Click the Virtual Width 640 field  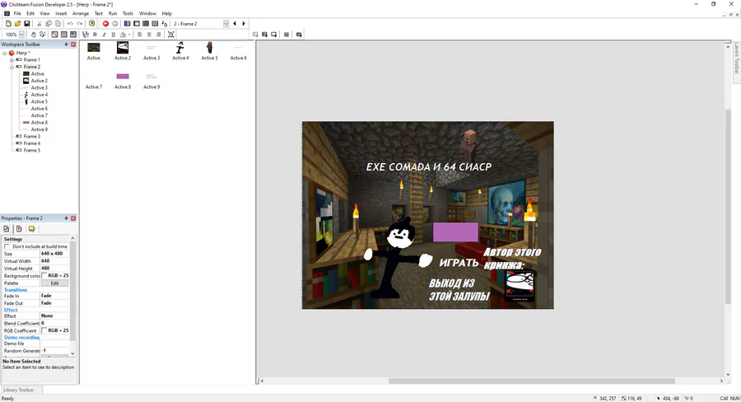(x=54, y=260)
